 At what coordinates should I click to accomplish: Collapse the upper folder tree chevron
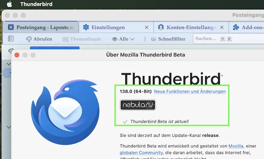click(8, 64)
